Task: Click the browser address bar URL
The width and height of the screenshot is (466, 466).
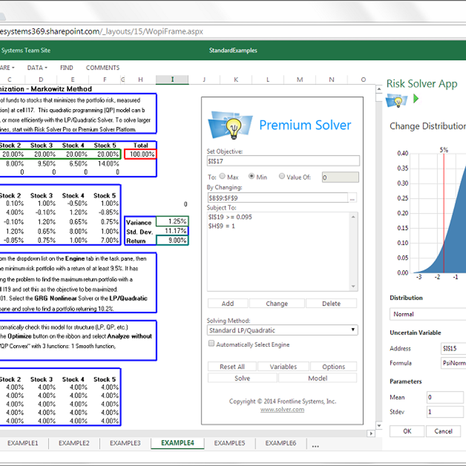Action: (x=101, y=31)
